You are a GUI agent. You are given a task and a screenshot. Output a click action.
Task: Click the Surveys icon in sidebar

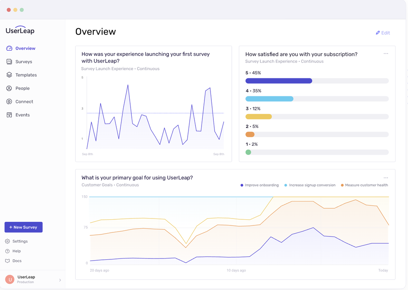coord(9,62)
